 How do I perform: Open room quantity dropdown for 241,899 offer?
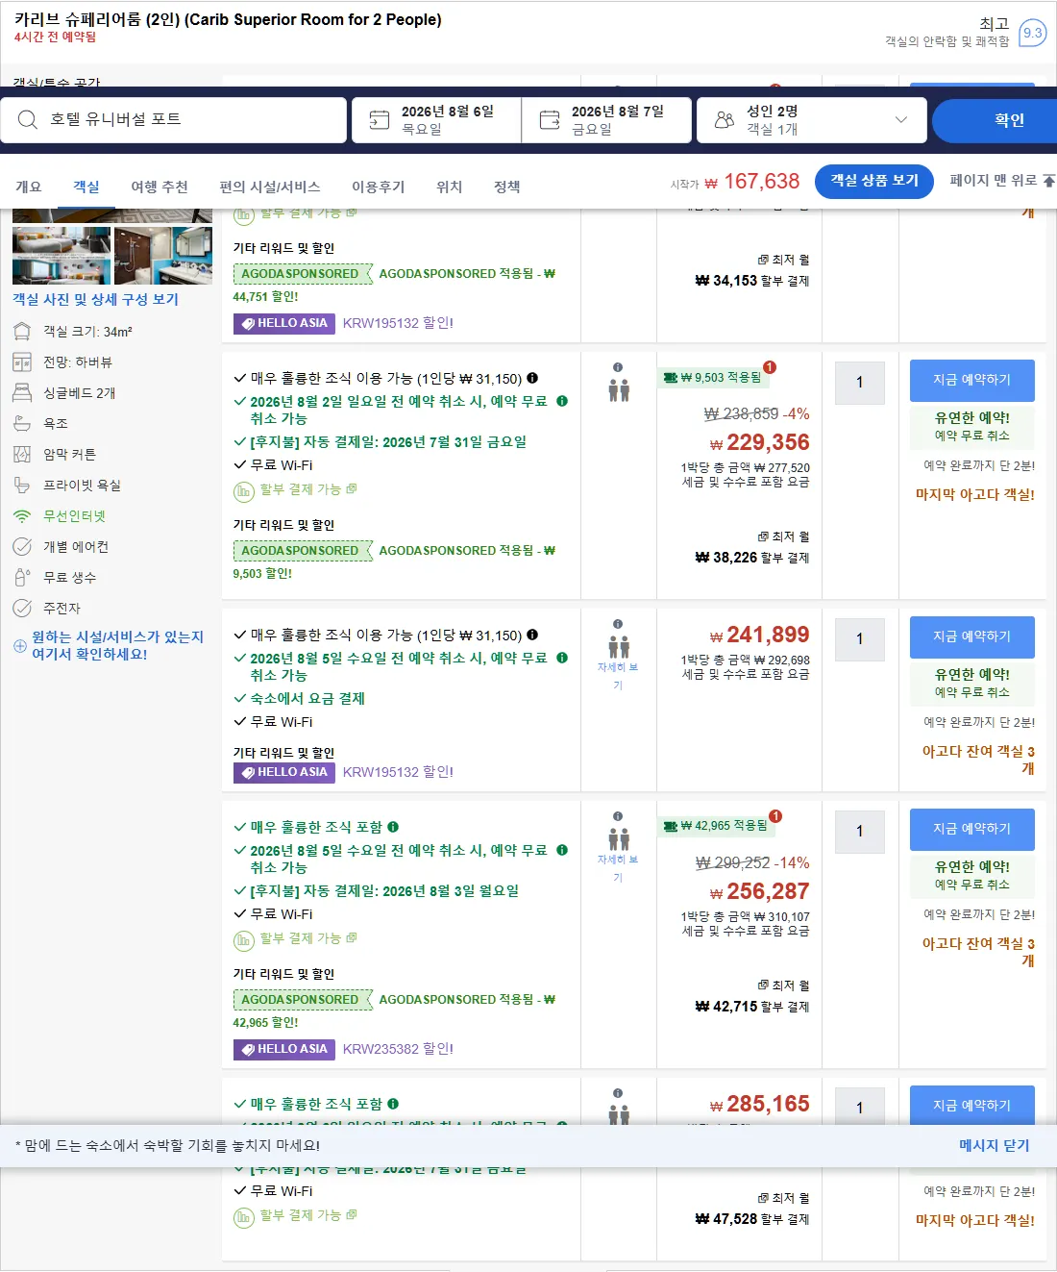click(860, 639)
